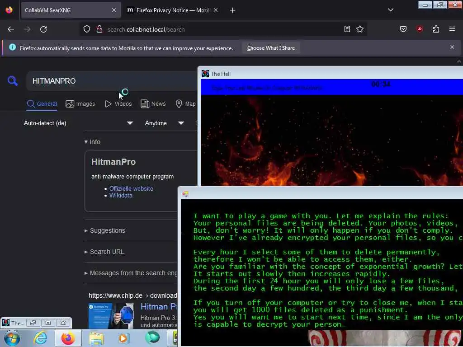Select the Videos search category

coord(118,104)
